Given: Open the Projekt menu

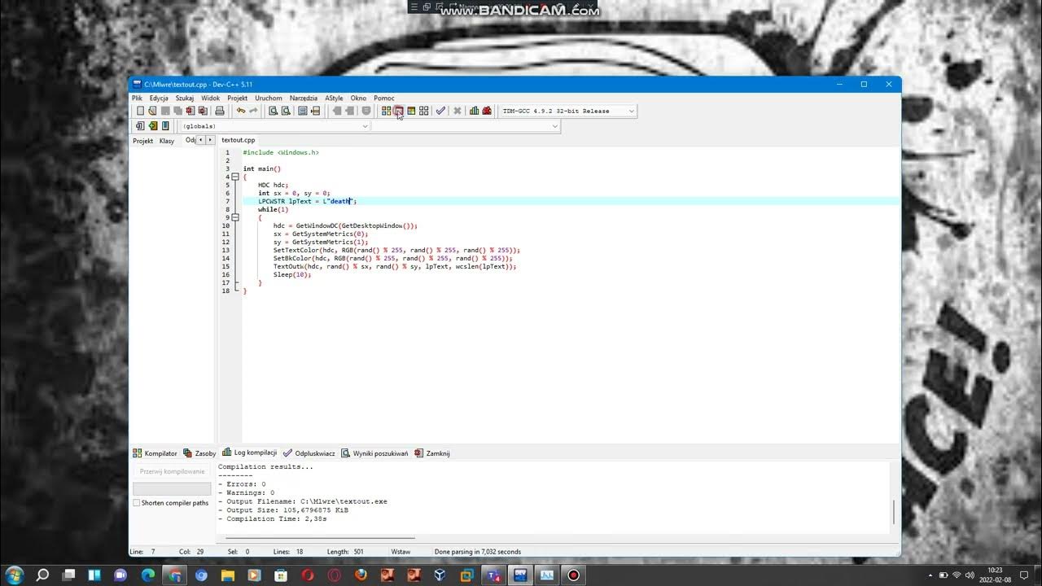Looking at the screenshot, I should (238, 98).
